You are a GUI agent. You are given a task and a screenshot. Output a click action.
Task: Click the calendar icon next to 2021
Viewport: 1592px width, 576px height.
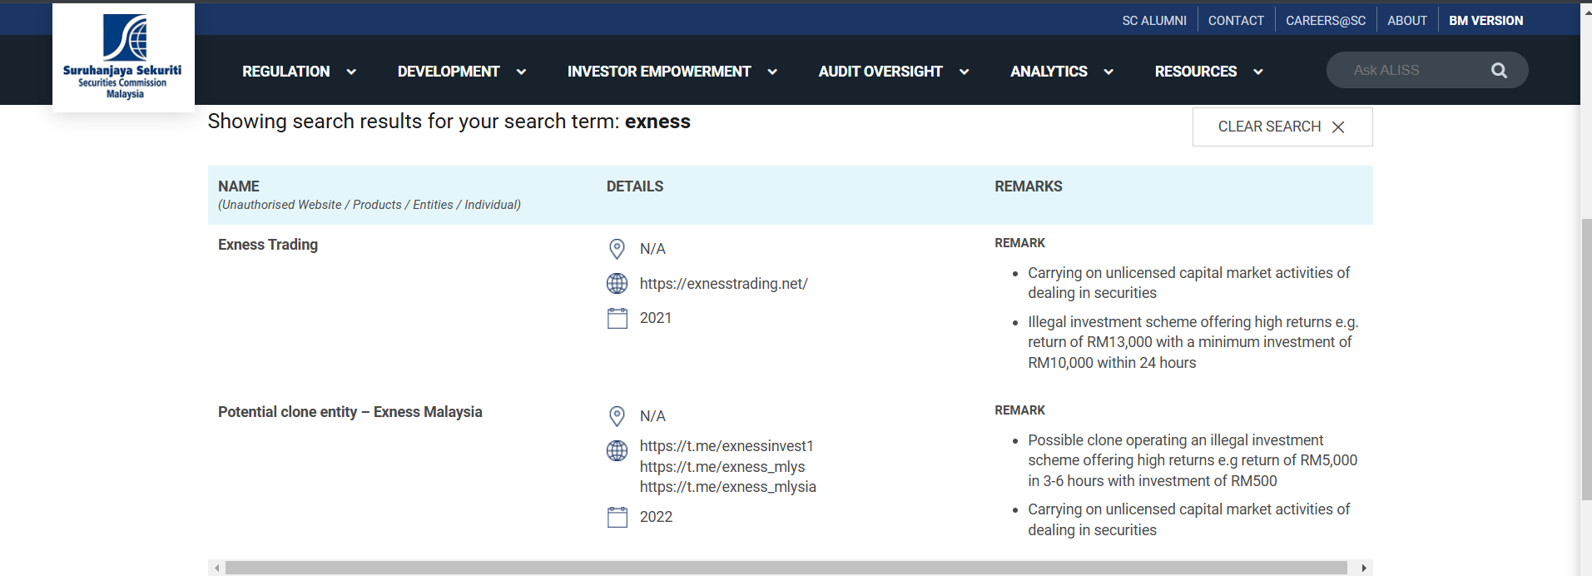[617, 318]
